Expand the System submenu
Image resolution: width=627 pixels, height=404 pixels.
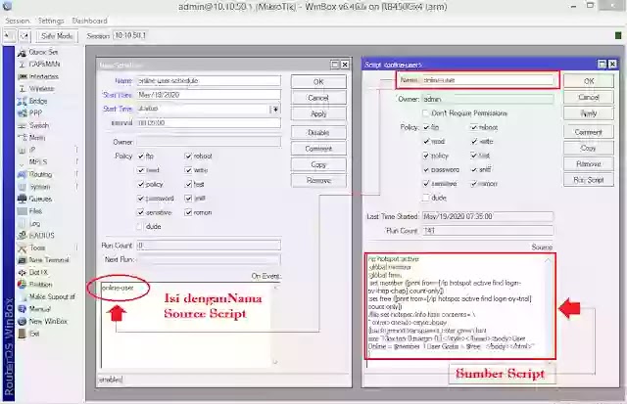[76, 187]
